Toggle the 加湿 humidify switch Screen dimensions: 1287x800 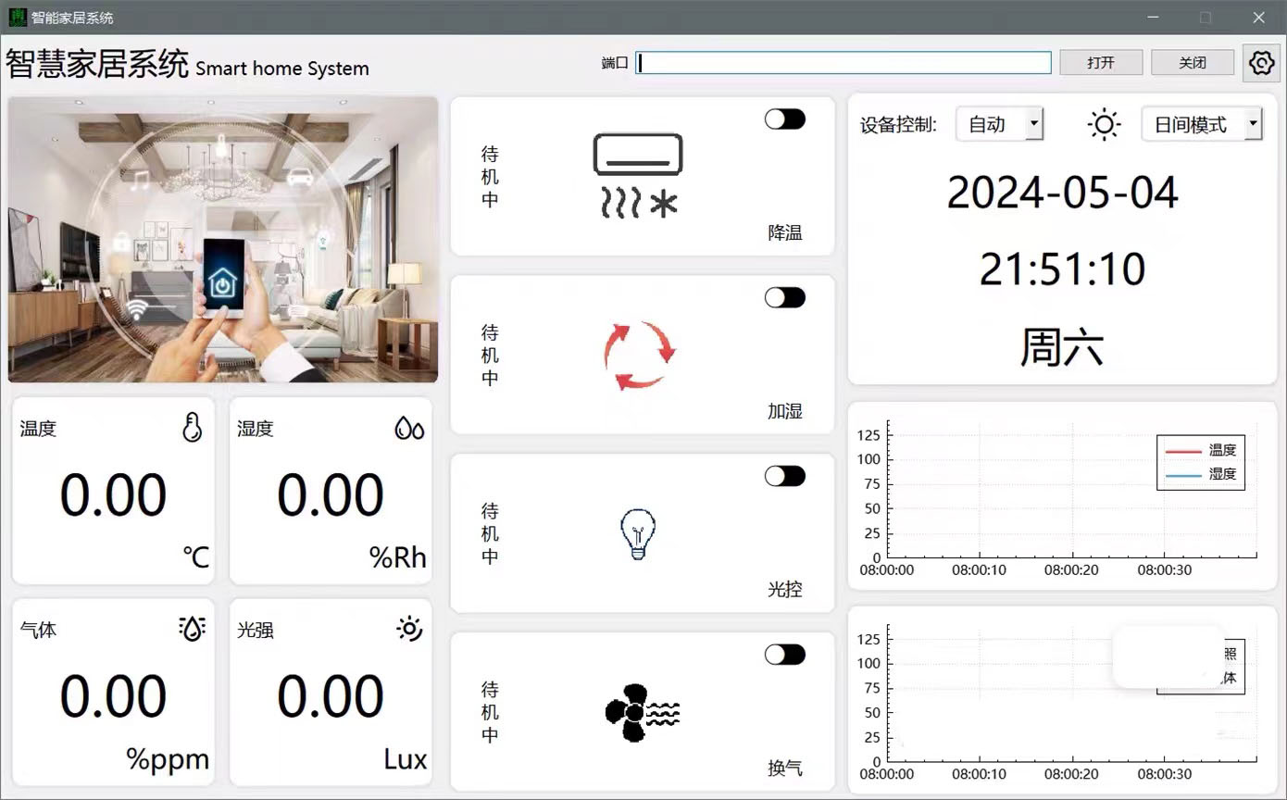(x=785, y=297)
